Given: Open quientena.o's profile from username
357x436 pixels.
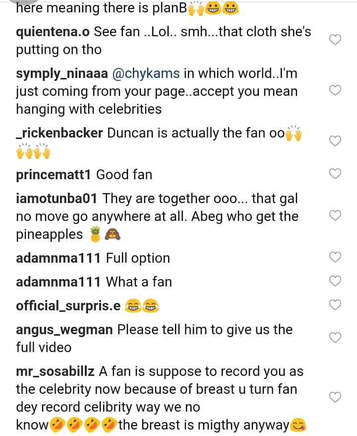Looking at the screenshot, I should point(53,32).
